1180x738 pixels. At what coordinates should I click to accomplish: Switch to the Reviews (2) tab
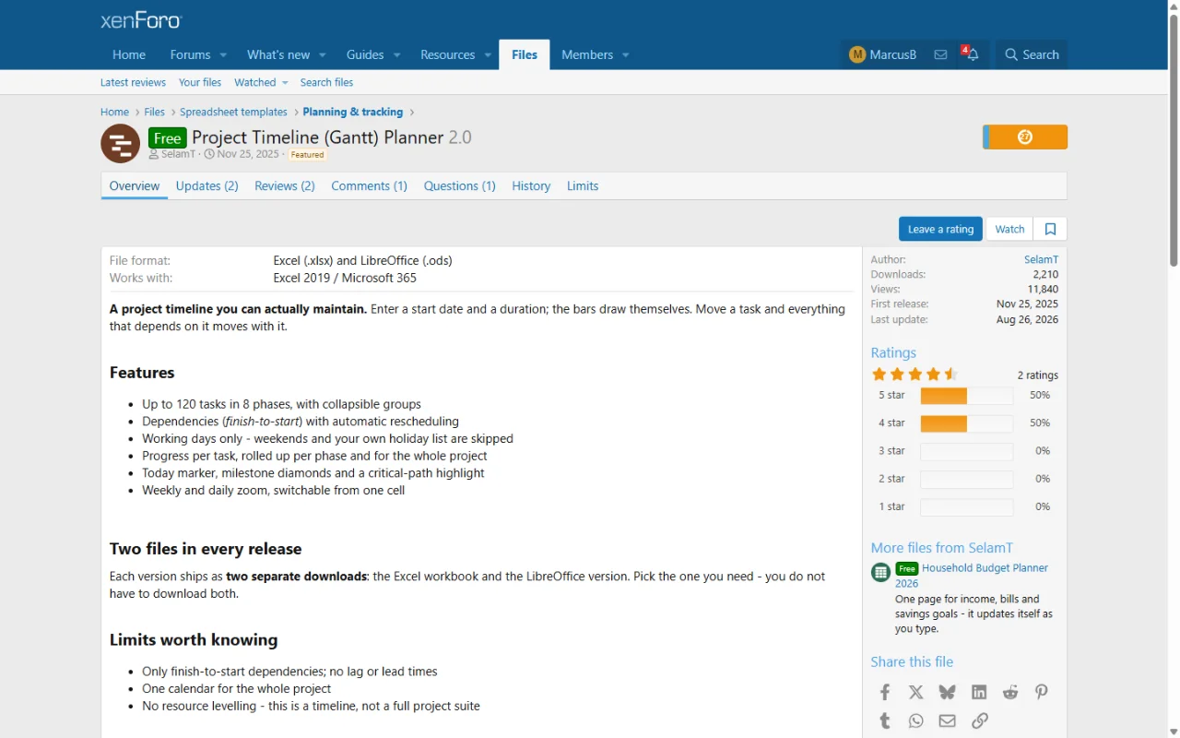click(x=285, y=185)
